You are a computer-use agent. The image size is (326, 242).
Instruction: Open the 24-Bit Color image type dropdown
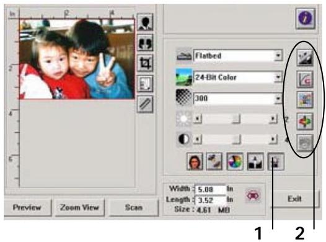point(238,78)
